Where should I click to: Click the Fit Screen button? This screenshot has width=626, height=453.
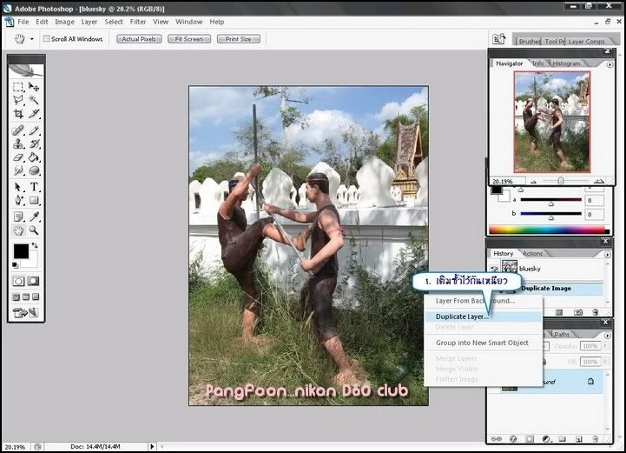point(188,39)
